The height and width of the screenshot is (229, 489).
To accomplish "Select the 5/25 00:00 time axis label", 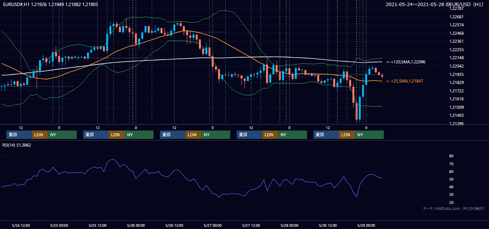I will pos(59,225).
